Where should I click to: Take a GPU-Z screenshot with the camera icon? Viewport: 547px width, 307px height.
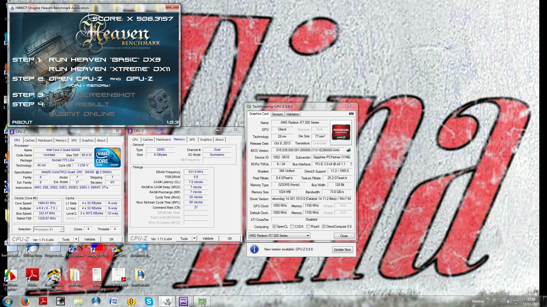click(x=351, y=114)
